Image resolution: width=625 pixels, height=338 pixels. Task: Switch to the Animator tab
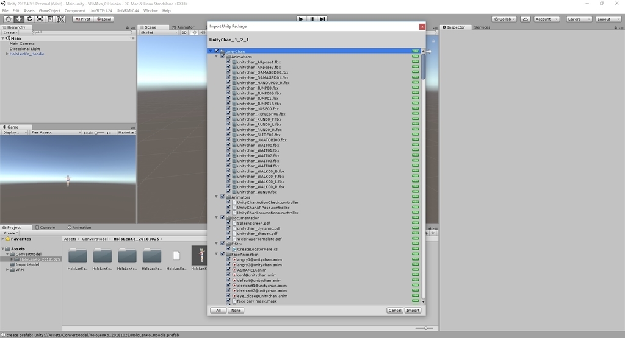click(x=183, y=27)
